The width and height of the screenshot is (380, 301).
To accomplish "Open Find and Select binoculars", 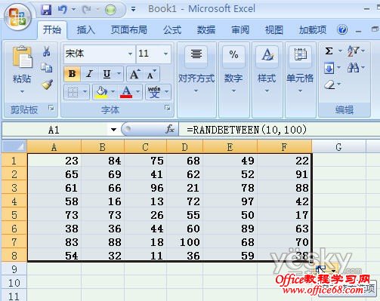I will pyautogui.click(x=353, y=68).
